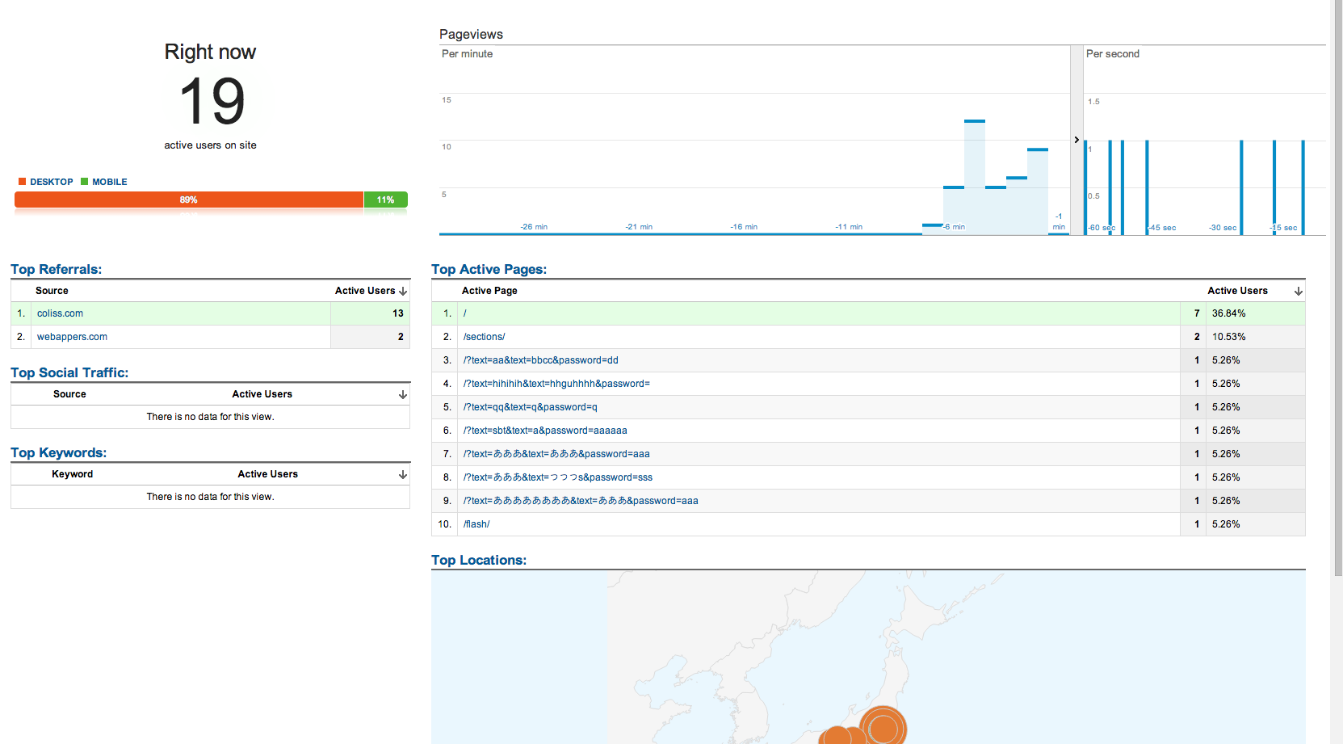Click the 'Per minute' chart label
The height and width of the screenshot is (744, 1343).
(x=467, y=54)
